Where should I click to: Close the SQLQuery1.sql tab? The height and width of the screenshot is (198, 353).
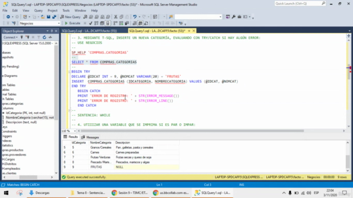194,31
